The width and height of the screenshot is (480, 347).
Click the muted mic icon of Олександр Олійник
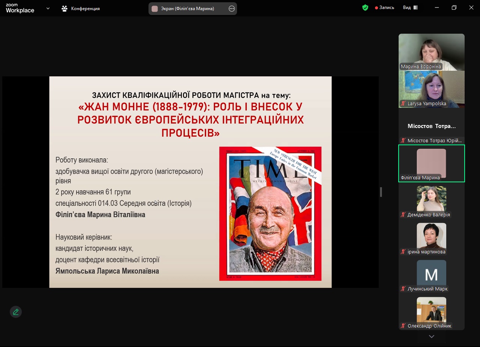403,326
